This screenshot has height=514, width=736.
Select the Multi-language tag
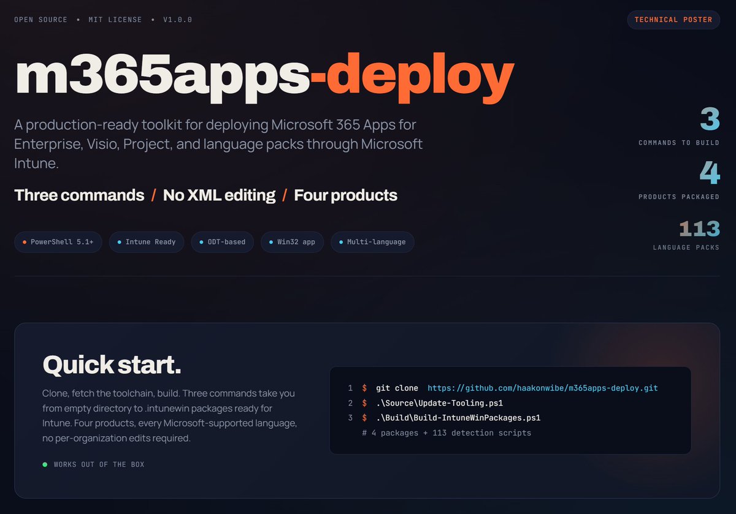372,242
